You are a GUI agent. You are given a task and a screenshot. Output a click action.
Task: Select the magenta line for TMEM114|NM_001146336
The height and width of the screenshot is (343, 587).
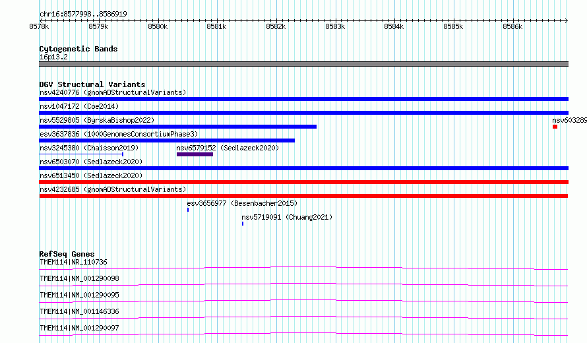pyautogui.click(x=303, y=317)
